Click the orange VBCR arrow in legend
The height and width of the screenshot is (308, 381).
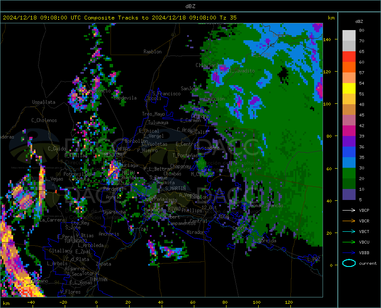(x=349, y=221)
